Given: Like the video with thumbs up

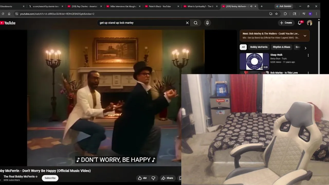Looking at the screenshot, I should [x=142, y=178].
